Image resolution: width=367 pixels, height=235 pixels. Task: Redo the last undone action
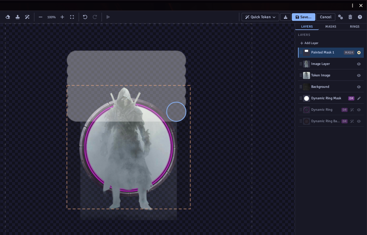point(95,17)
